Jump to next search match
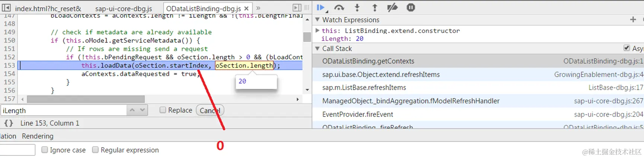 coord(143,110)
